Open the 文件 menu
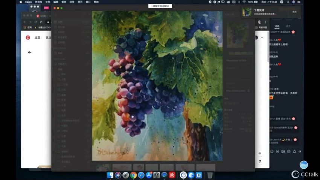 pyautogui.click(x=47, y=2)
